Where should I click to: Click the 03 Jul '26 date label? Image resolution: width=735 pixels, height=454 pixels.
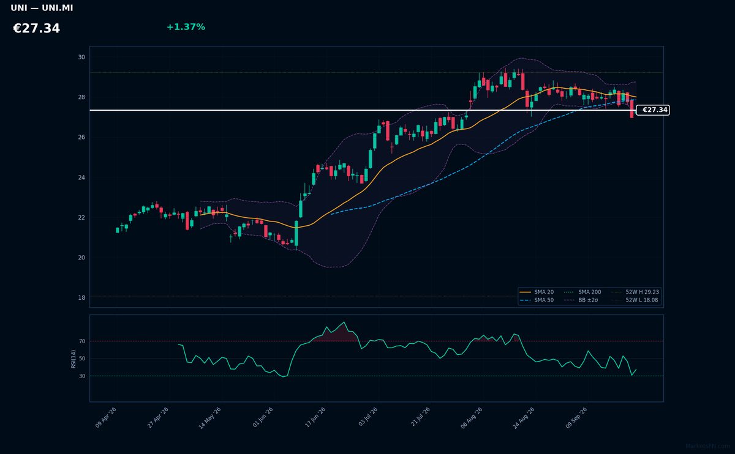tap(368, 418)
